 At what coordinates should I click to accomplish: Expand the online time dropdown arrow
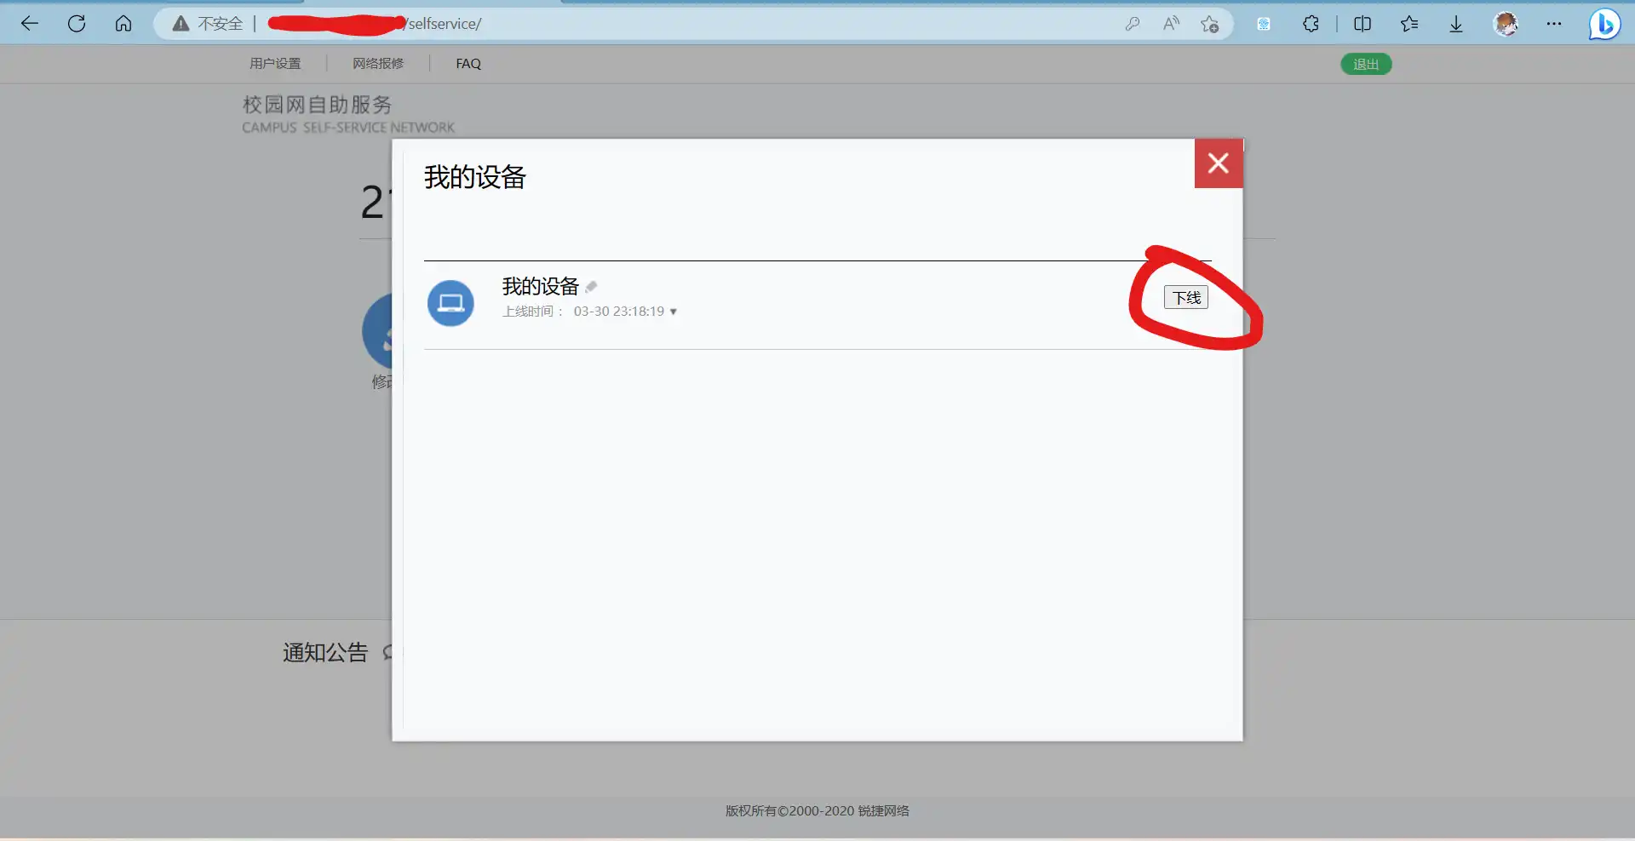click(x=674, y=312)
